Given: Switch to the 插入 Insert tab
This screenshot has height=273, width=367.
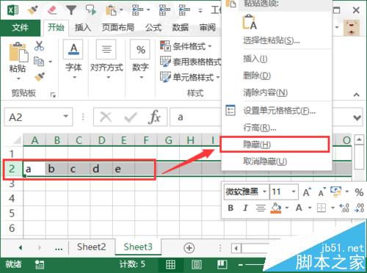Looking at the screenshot, I should (x=83, y=27).
